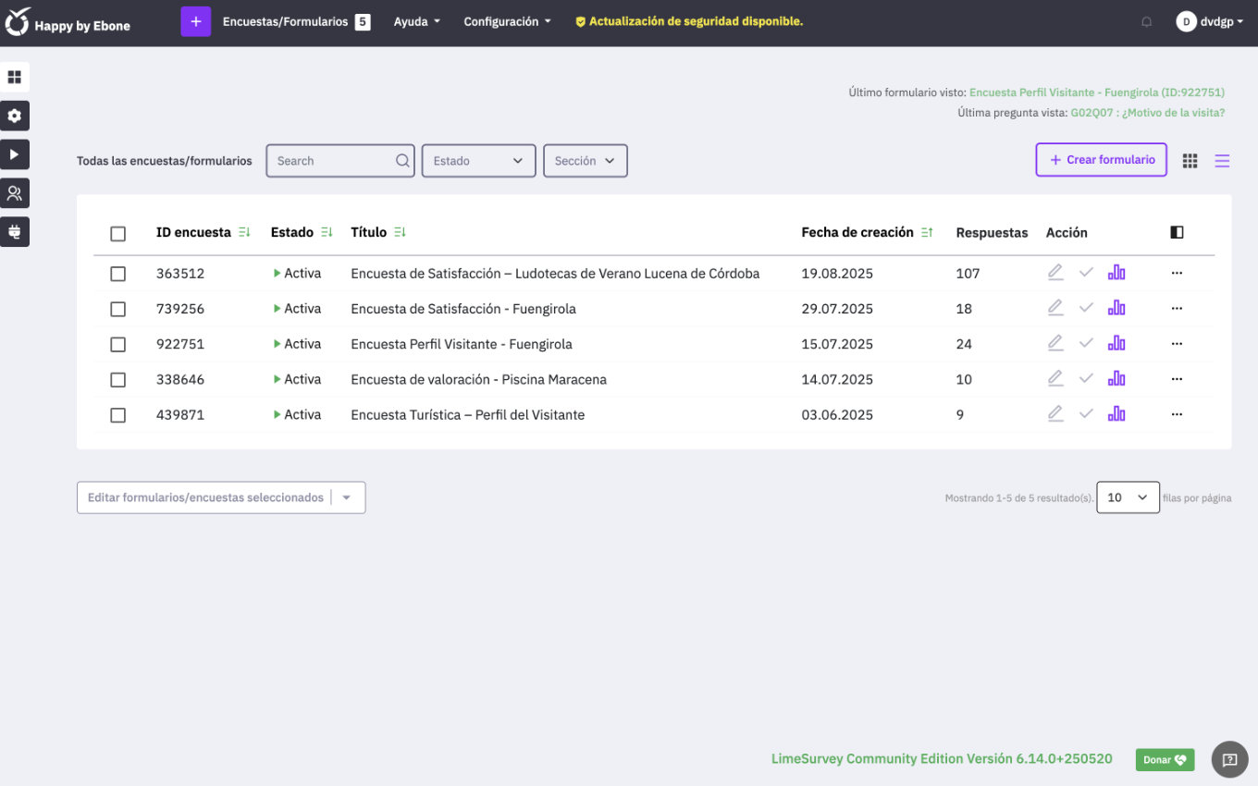Tick the select-all checkbox in table header
The width and height of the screenshot is (1258, 786).
[117, 233]
